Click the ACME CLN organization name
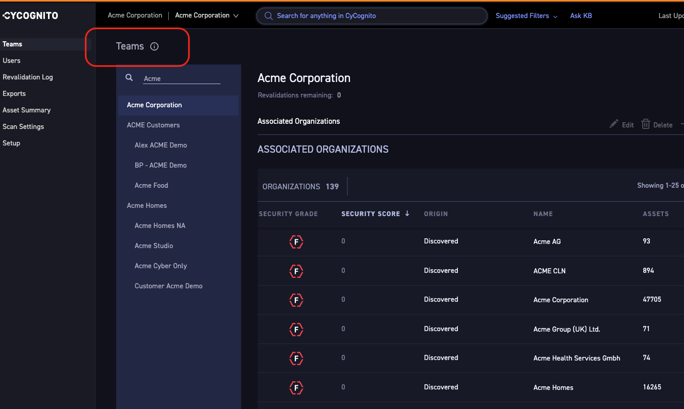 tap(549, 271)
